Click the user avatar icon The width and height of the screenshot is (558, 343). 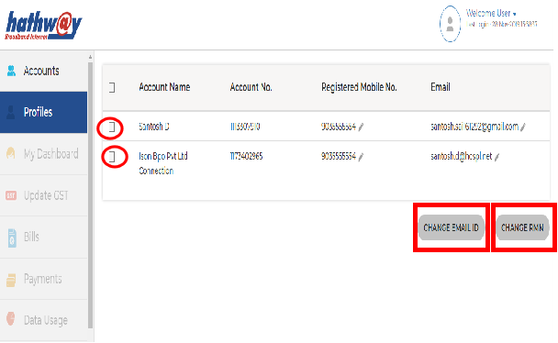(x=451, y=24)
